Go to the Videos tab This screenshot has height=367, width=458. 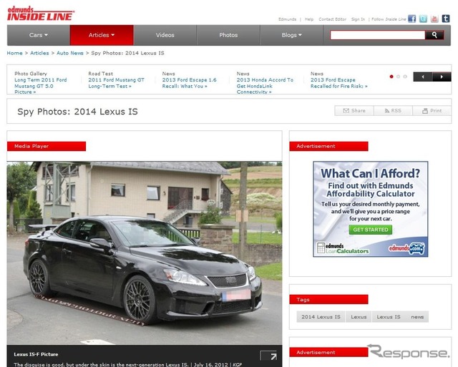165,35
